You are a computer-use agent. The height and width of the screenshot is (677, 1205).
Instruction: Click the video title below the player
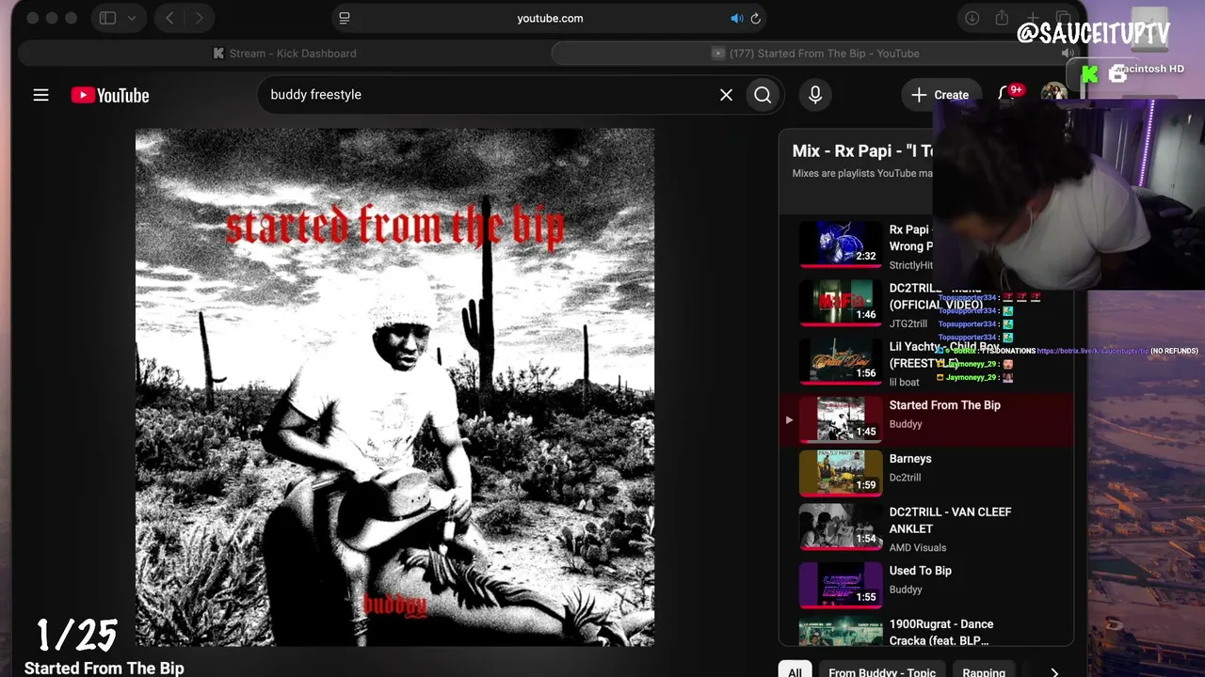tap(104, 669)
